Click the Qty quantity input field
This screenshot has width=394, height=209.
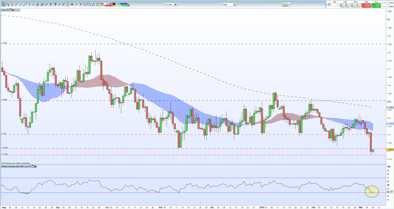click(335, 5)
